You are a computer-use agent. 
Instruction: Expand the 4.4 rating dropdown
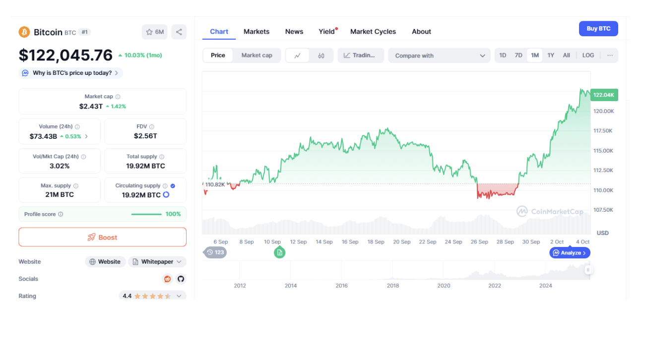(x=152, y=296)
